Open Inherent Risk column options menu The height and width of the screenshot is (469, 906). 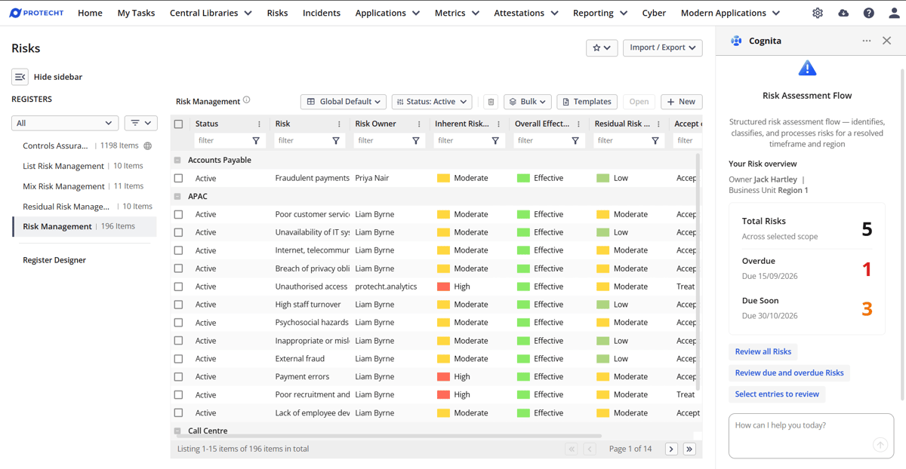499,124
